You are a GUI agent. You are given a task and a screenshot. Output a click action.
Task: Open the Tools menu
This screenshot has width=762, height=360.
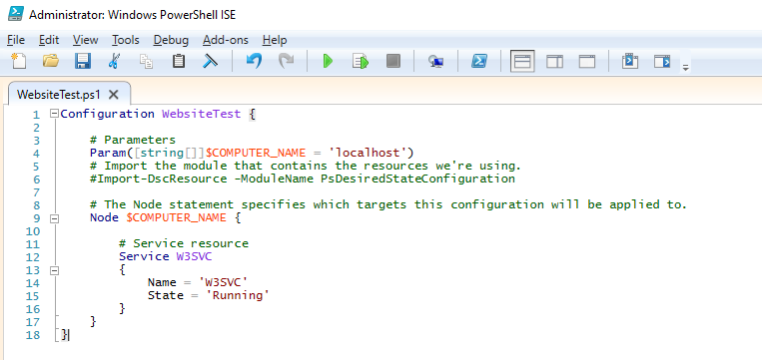click(126, 40)
